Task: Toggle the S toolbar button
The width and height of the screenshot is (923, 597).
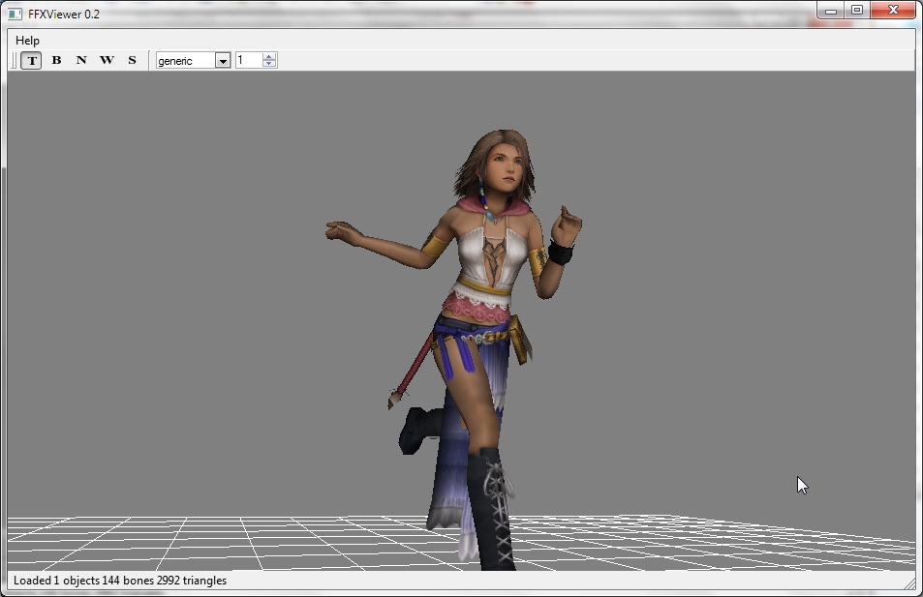Action: [x=132, y=61]
